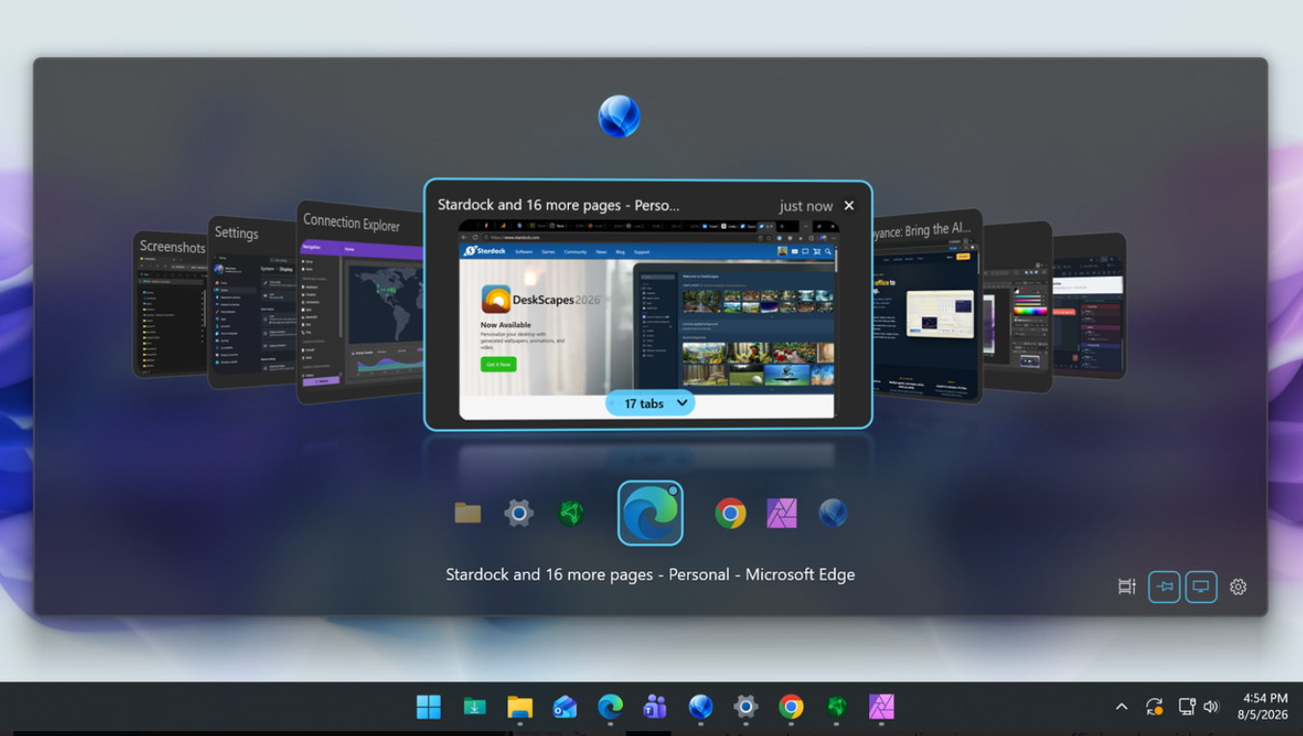Open the clock showing 4:54 PM
1303x736 pixels.
pos(1264,706)
